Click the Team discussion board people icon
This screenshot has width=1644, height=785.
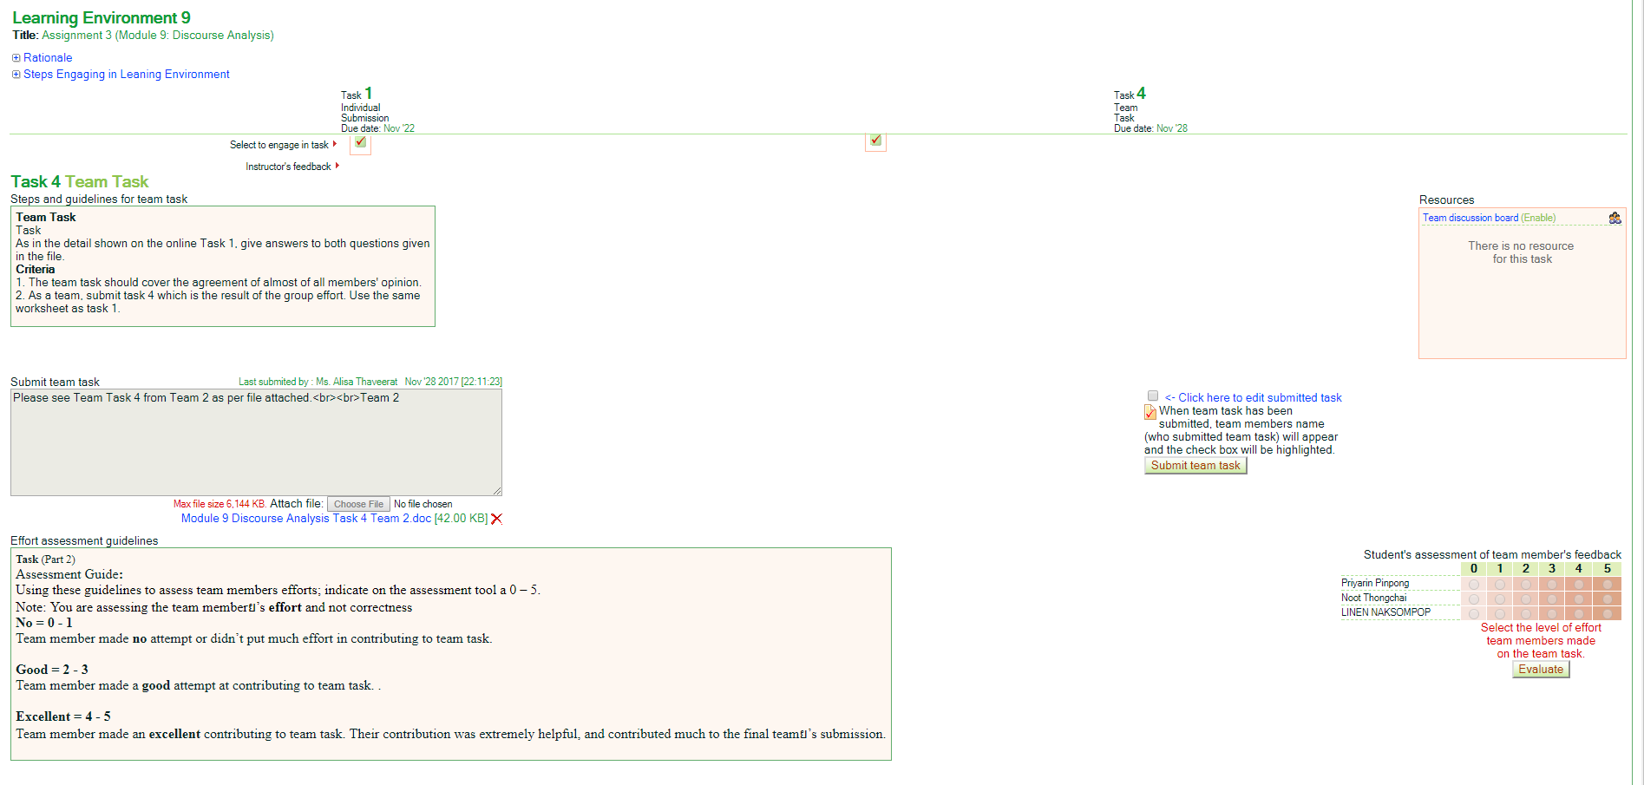[x=1615, y=219]
